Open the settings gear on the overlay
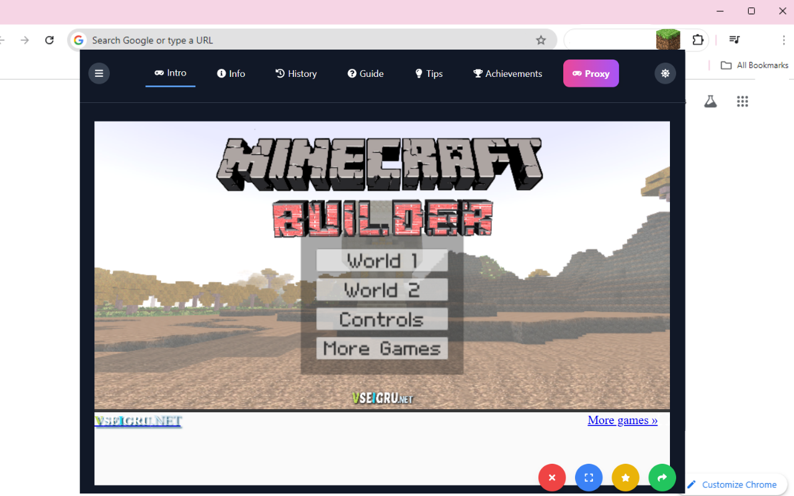 (x=665, y=73)
